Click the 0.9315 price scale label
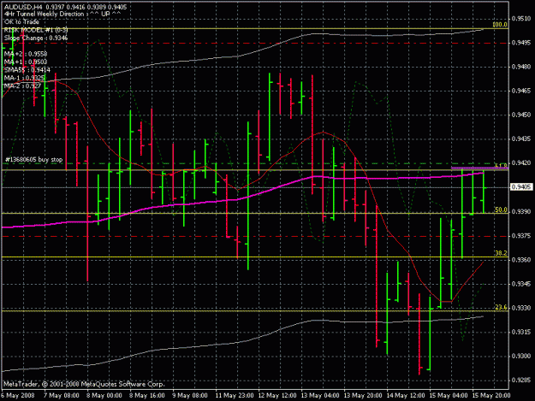535x401 pixels. click(x=521, y=333)
